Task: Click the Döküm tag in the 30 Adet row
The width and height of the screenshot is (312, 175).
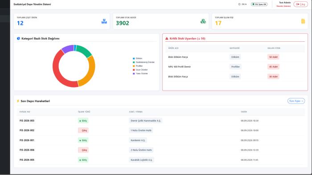Action: pos(235,76)
